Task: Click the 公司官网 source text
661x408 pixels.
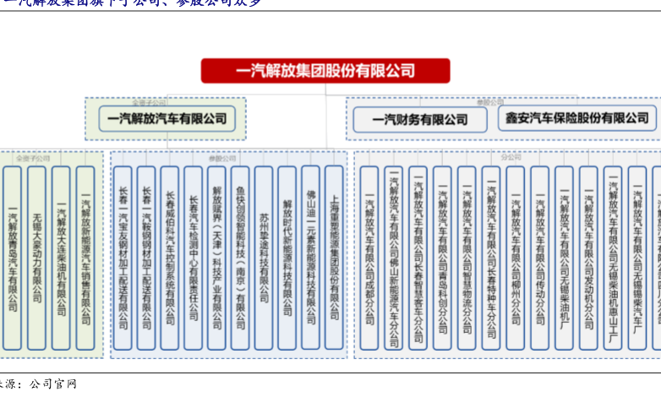Action: click(x=52, y=384)
